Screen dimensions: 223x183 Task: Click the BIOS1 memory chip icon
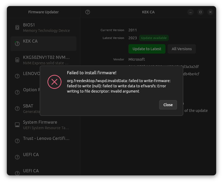point(17,27)
